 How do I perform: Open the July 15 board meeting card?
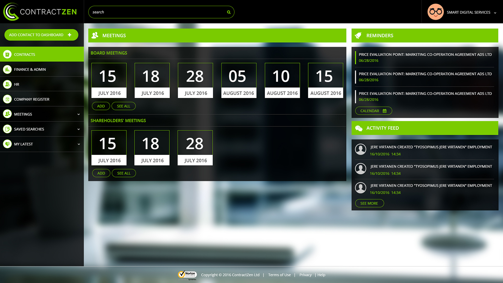coord(109,80)
